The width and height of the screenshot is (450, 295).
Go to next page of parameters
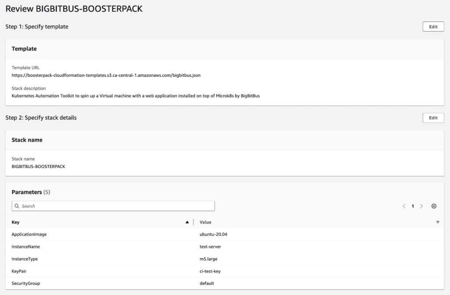pos(421,206)
